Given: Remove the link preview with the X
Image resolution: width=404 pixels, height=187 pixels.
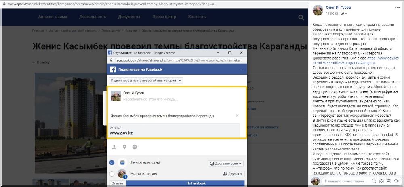Looking at the screenshot, I should [x=237, y=116].
